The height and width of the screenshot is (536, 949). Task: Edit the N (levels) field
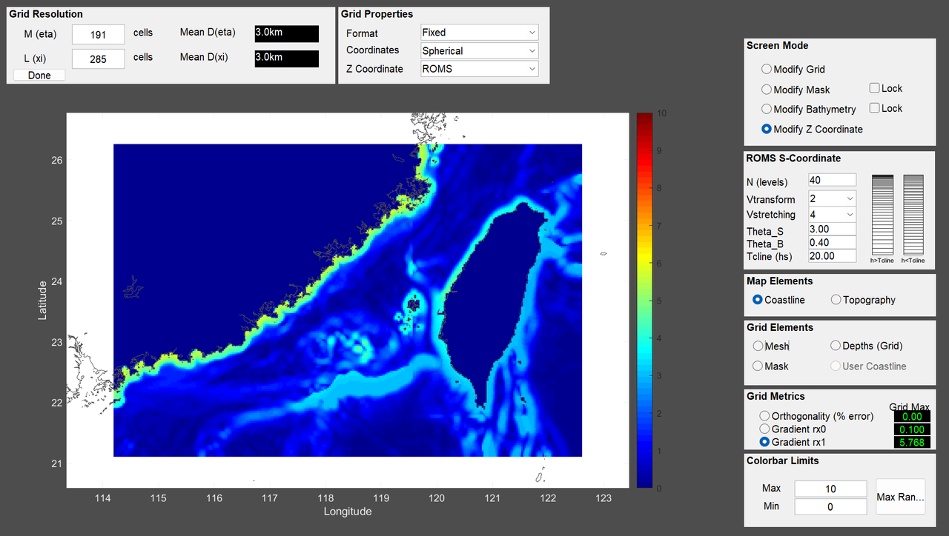tap(833, 181)
